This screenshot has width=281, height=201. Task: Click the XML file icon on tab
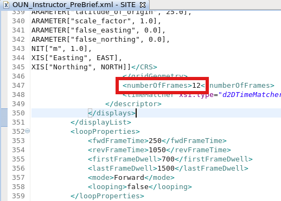point(6,5)
